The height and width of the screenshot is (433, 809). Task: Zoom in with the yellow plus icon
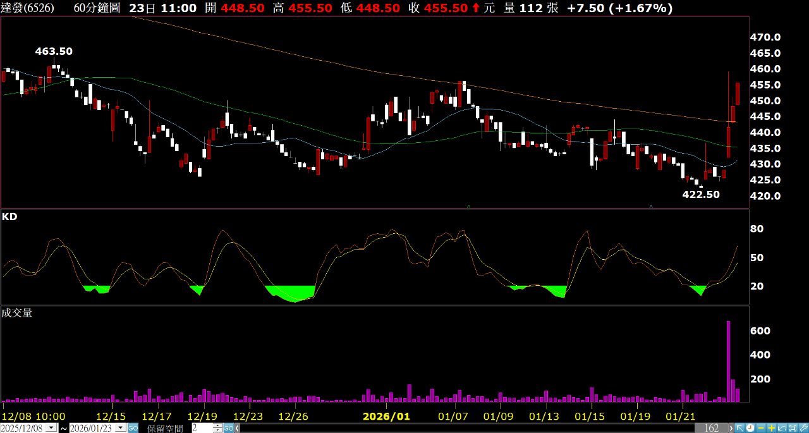(x=772, y=428)
